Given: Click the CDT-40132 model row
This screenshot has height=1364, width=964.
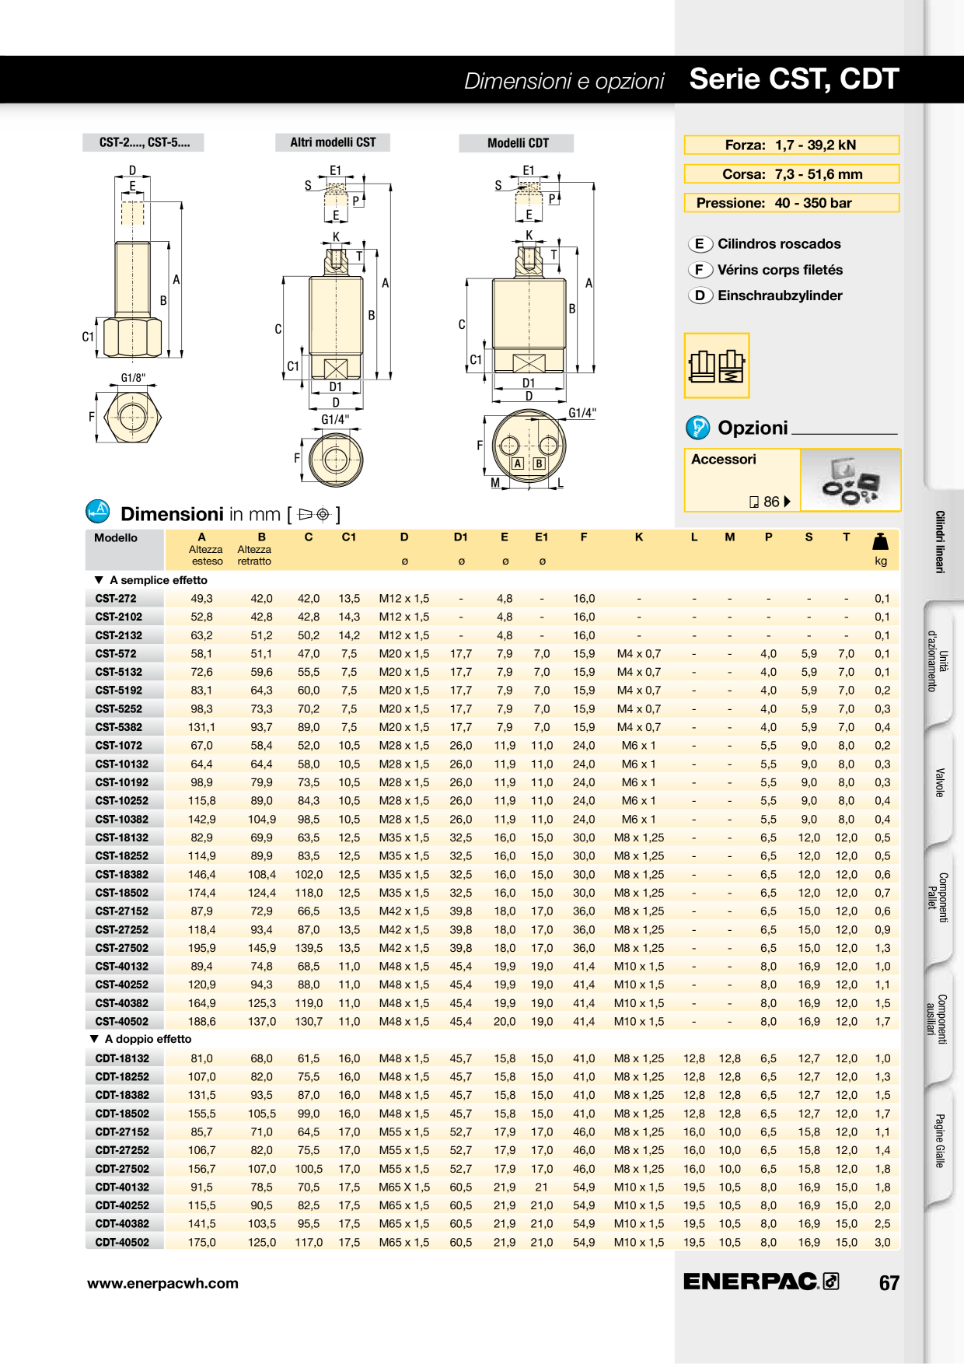Looking at the screenshot, I should tap(492, 1187).
